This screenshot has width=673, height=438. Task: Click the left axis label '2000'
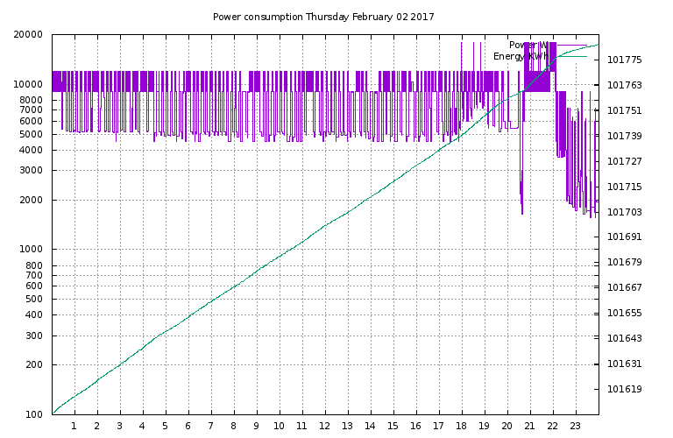[31, 200]
